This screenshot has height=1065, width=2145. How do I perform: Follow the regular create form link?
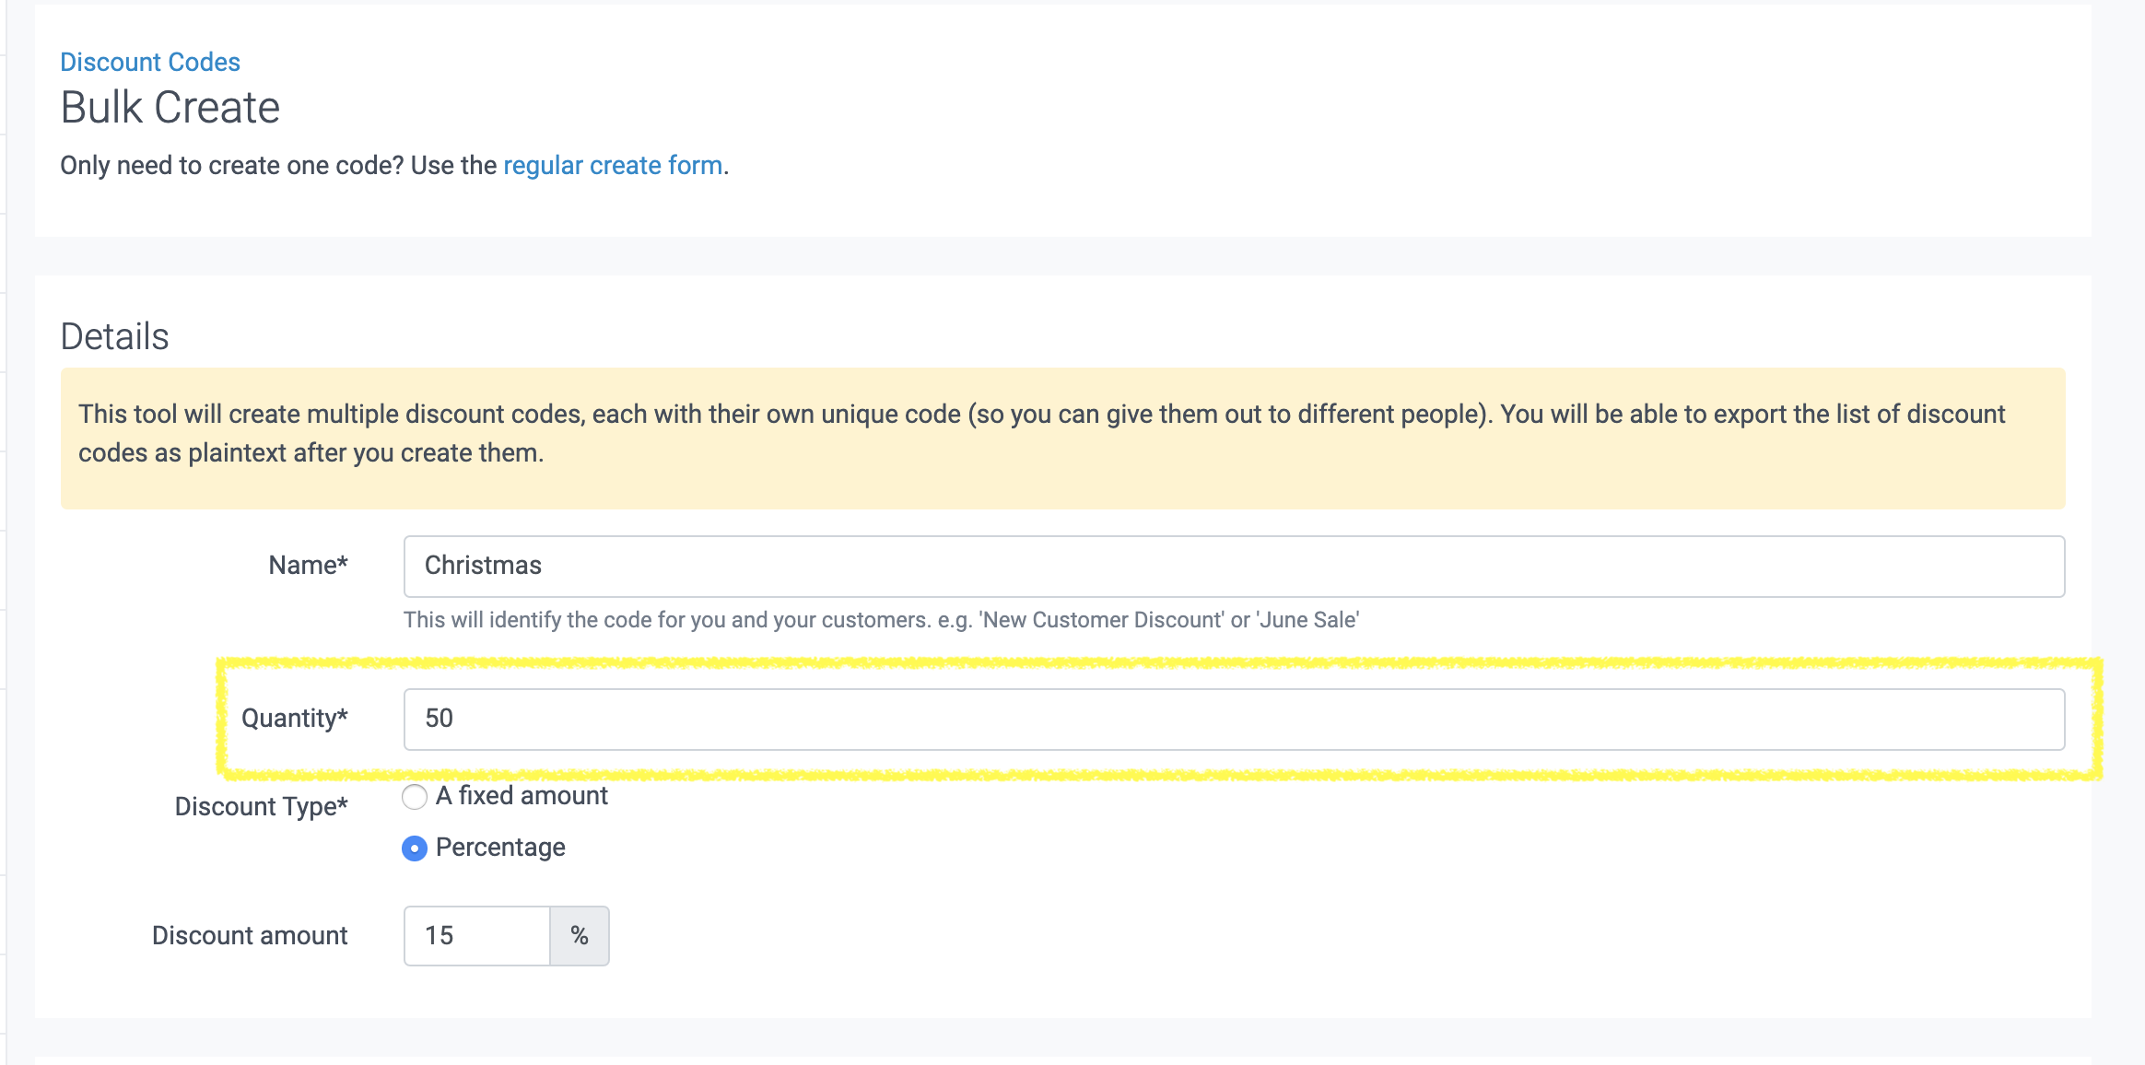click(x=612, y=165)
